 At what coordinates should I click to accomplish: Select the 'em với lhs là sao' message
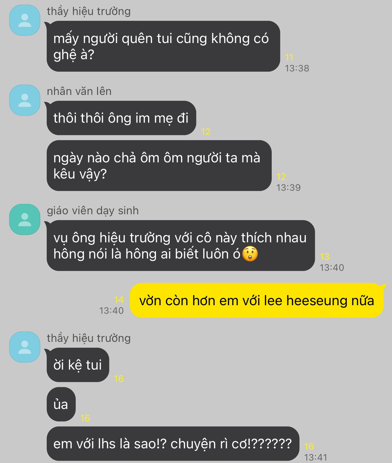(173, 444)
